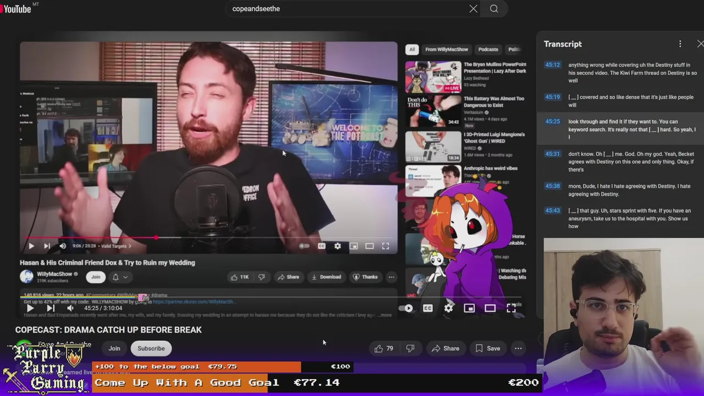704x396 pixels.
Task: Clear the search box with the X icon
Action: click(x=474, y=9)
